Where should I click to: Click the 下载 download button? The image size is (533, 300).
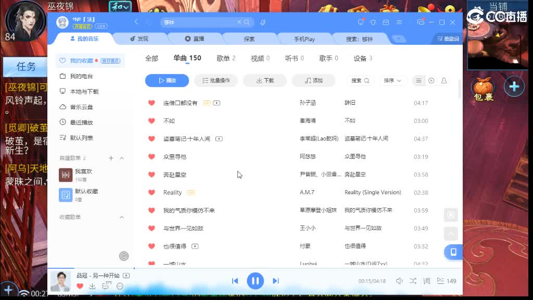(265, 81)
